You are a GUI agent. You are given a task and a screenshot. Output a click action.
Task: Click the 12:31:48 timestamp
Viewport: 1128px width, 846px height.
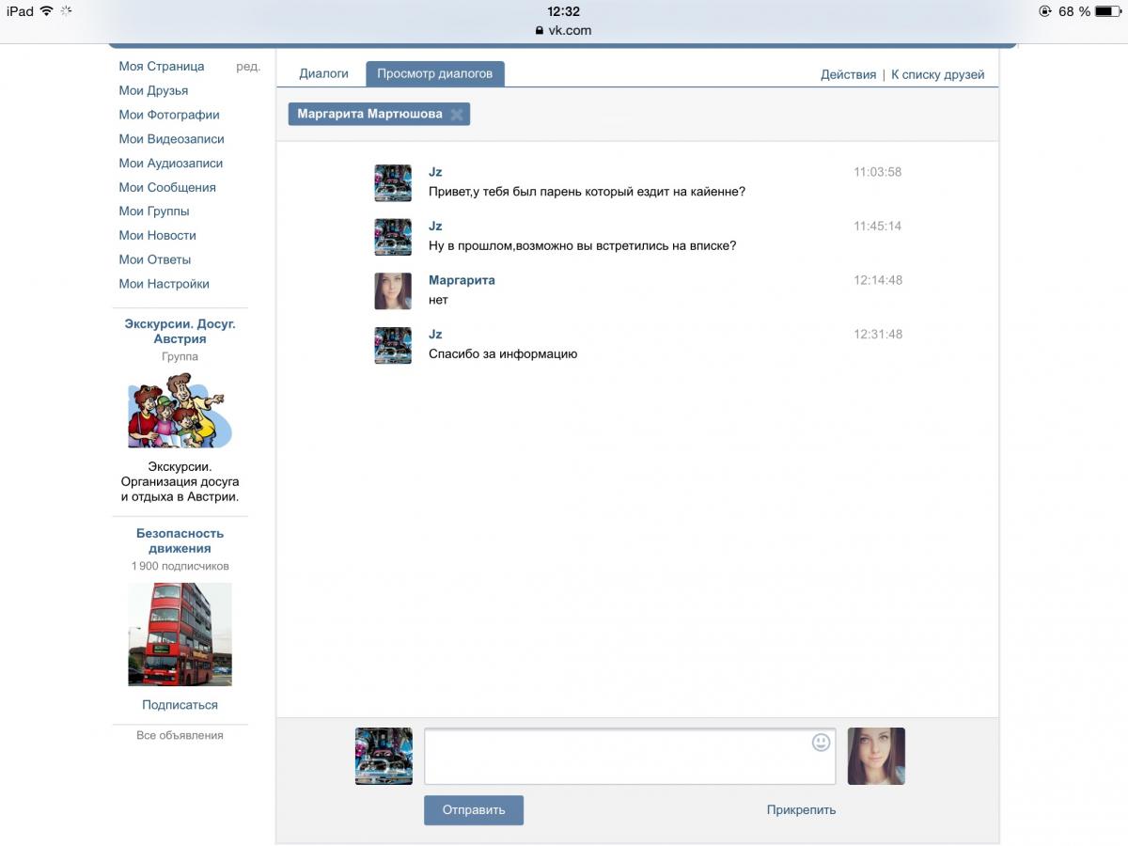[878, 335]
